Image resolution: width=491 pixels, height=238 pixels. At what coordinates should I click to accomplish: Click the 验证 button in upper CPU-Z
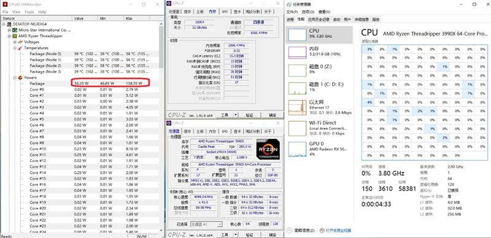249,115
